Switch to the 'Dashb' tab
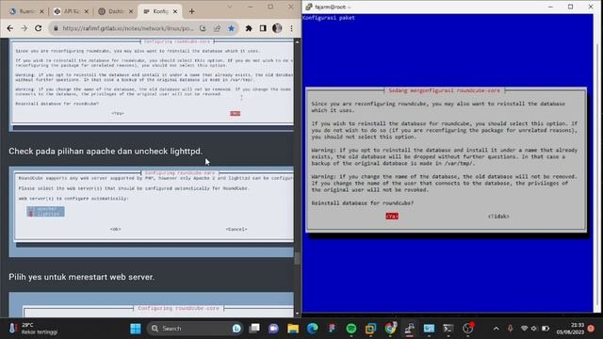The width and height of the screenshot is (603, 339). pos(116,11)
